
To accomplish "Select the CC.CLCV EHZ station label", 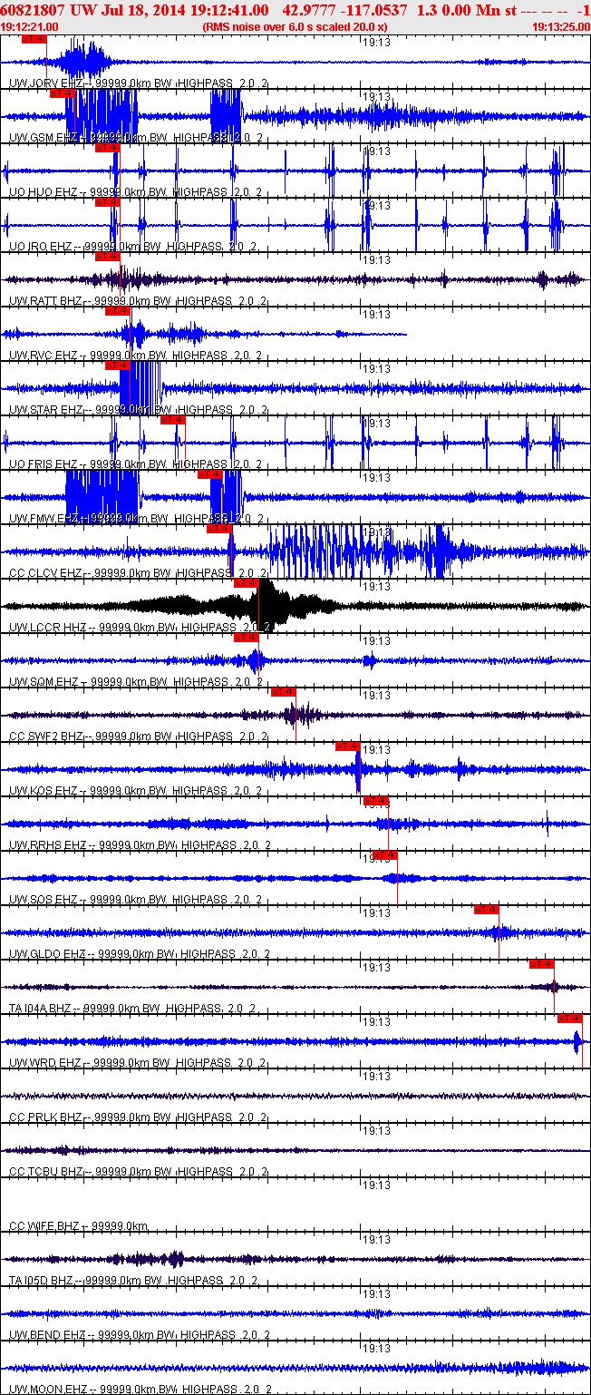I will click(x=45, y=572).
